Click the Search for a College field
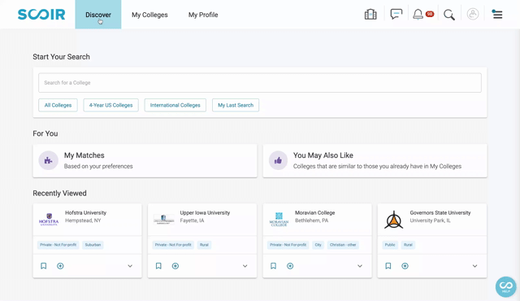Image resolution: width=520 pixels, height=301 pixels. pyautogui.click(x=260, y=83)
